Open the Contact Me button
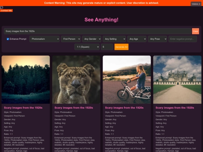203x152 pixels. point(6,11)
